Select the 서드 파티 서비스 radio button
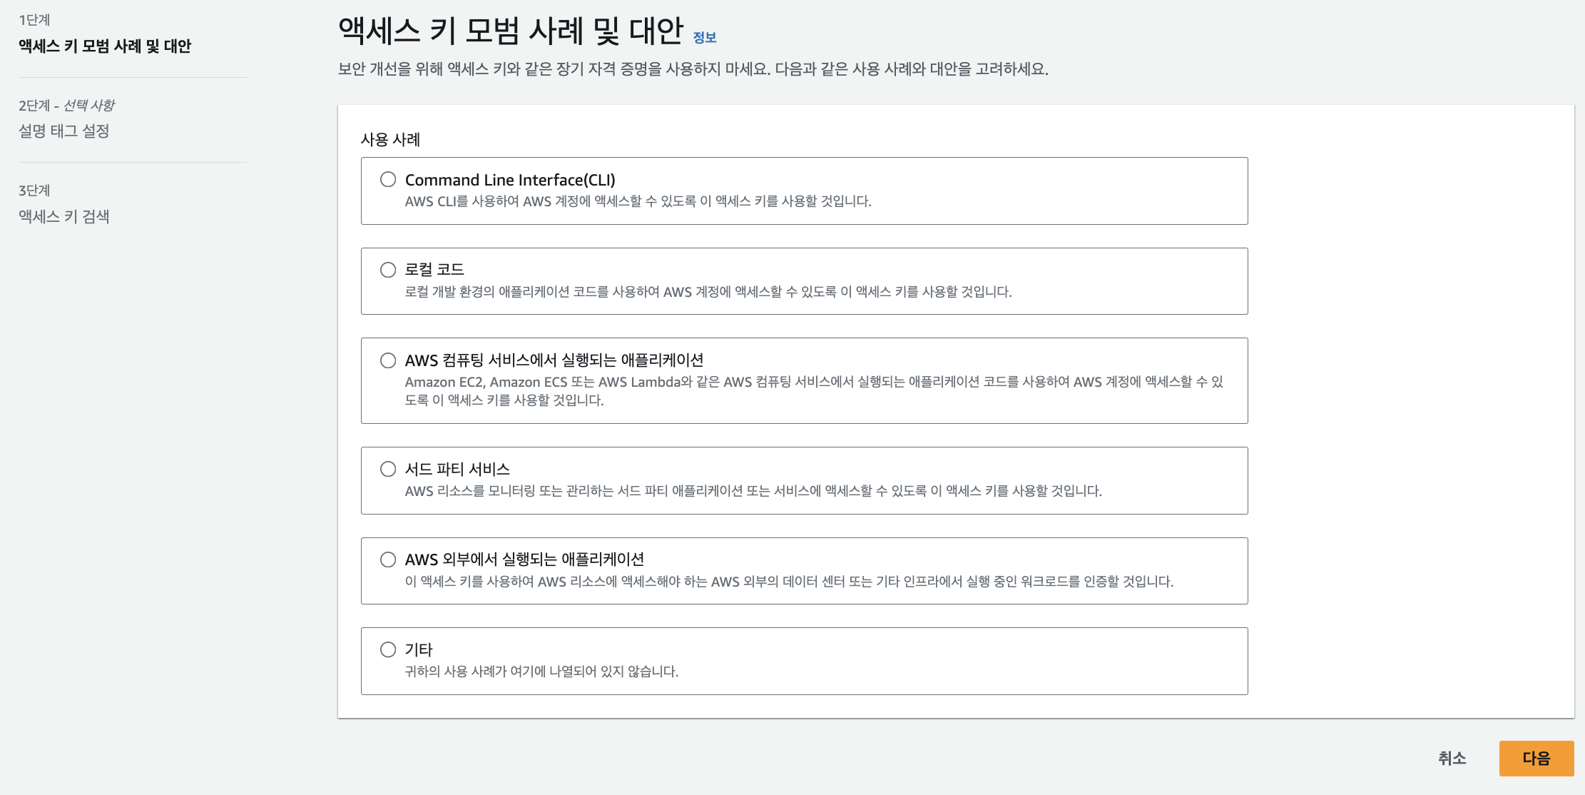1585x795 pixels. pyautogui.click(x=388, y=469)
